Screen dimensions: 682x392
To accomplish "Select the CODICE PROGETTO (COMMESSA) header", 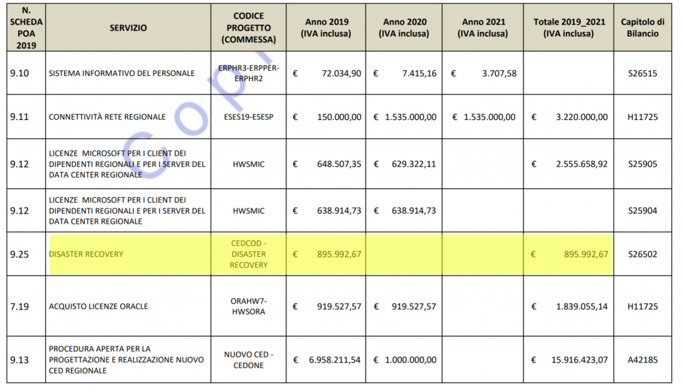I will tap(248, 28).
